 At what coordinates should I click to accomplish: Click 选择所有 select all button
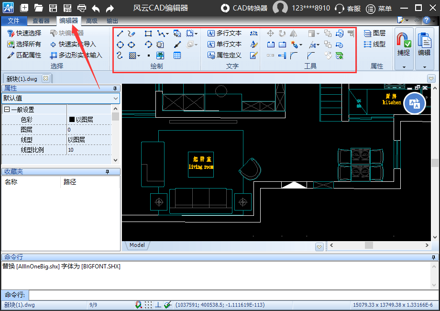point(24,44)
